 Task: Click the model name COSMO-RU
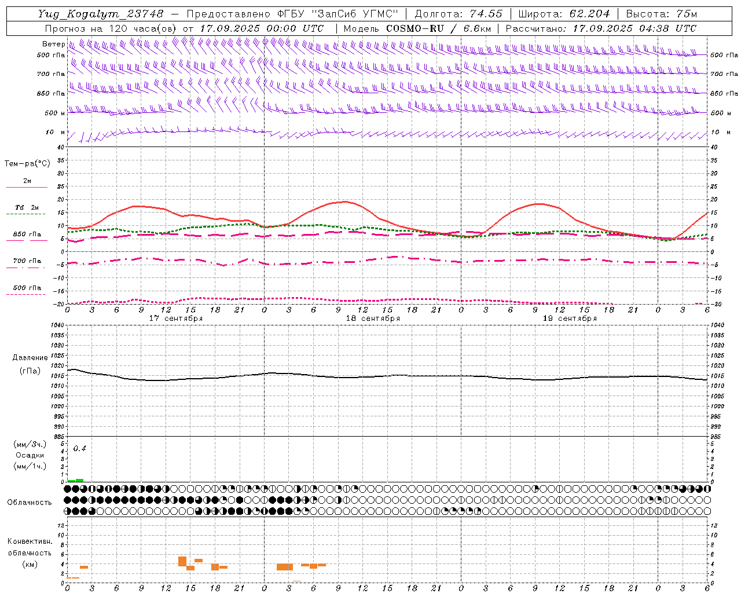coord(415,28)
